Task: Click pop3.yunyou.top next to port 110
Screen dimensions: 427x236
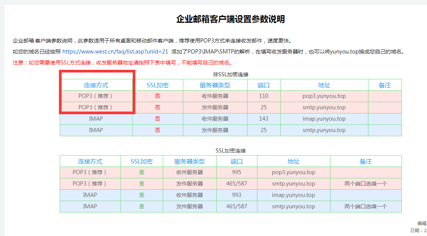Action: pyautogui.click(x=324, y=96)
